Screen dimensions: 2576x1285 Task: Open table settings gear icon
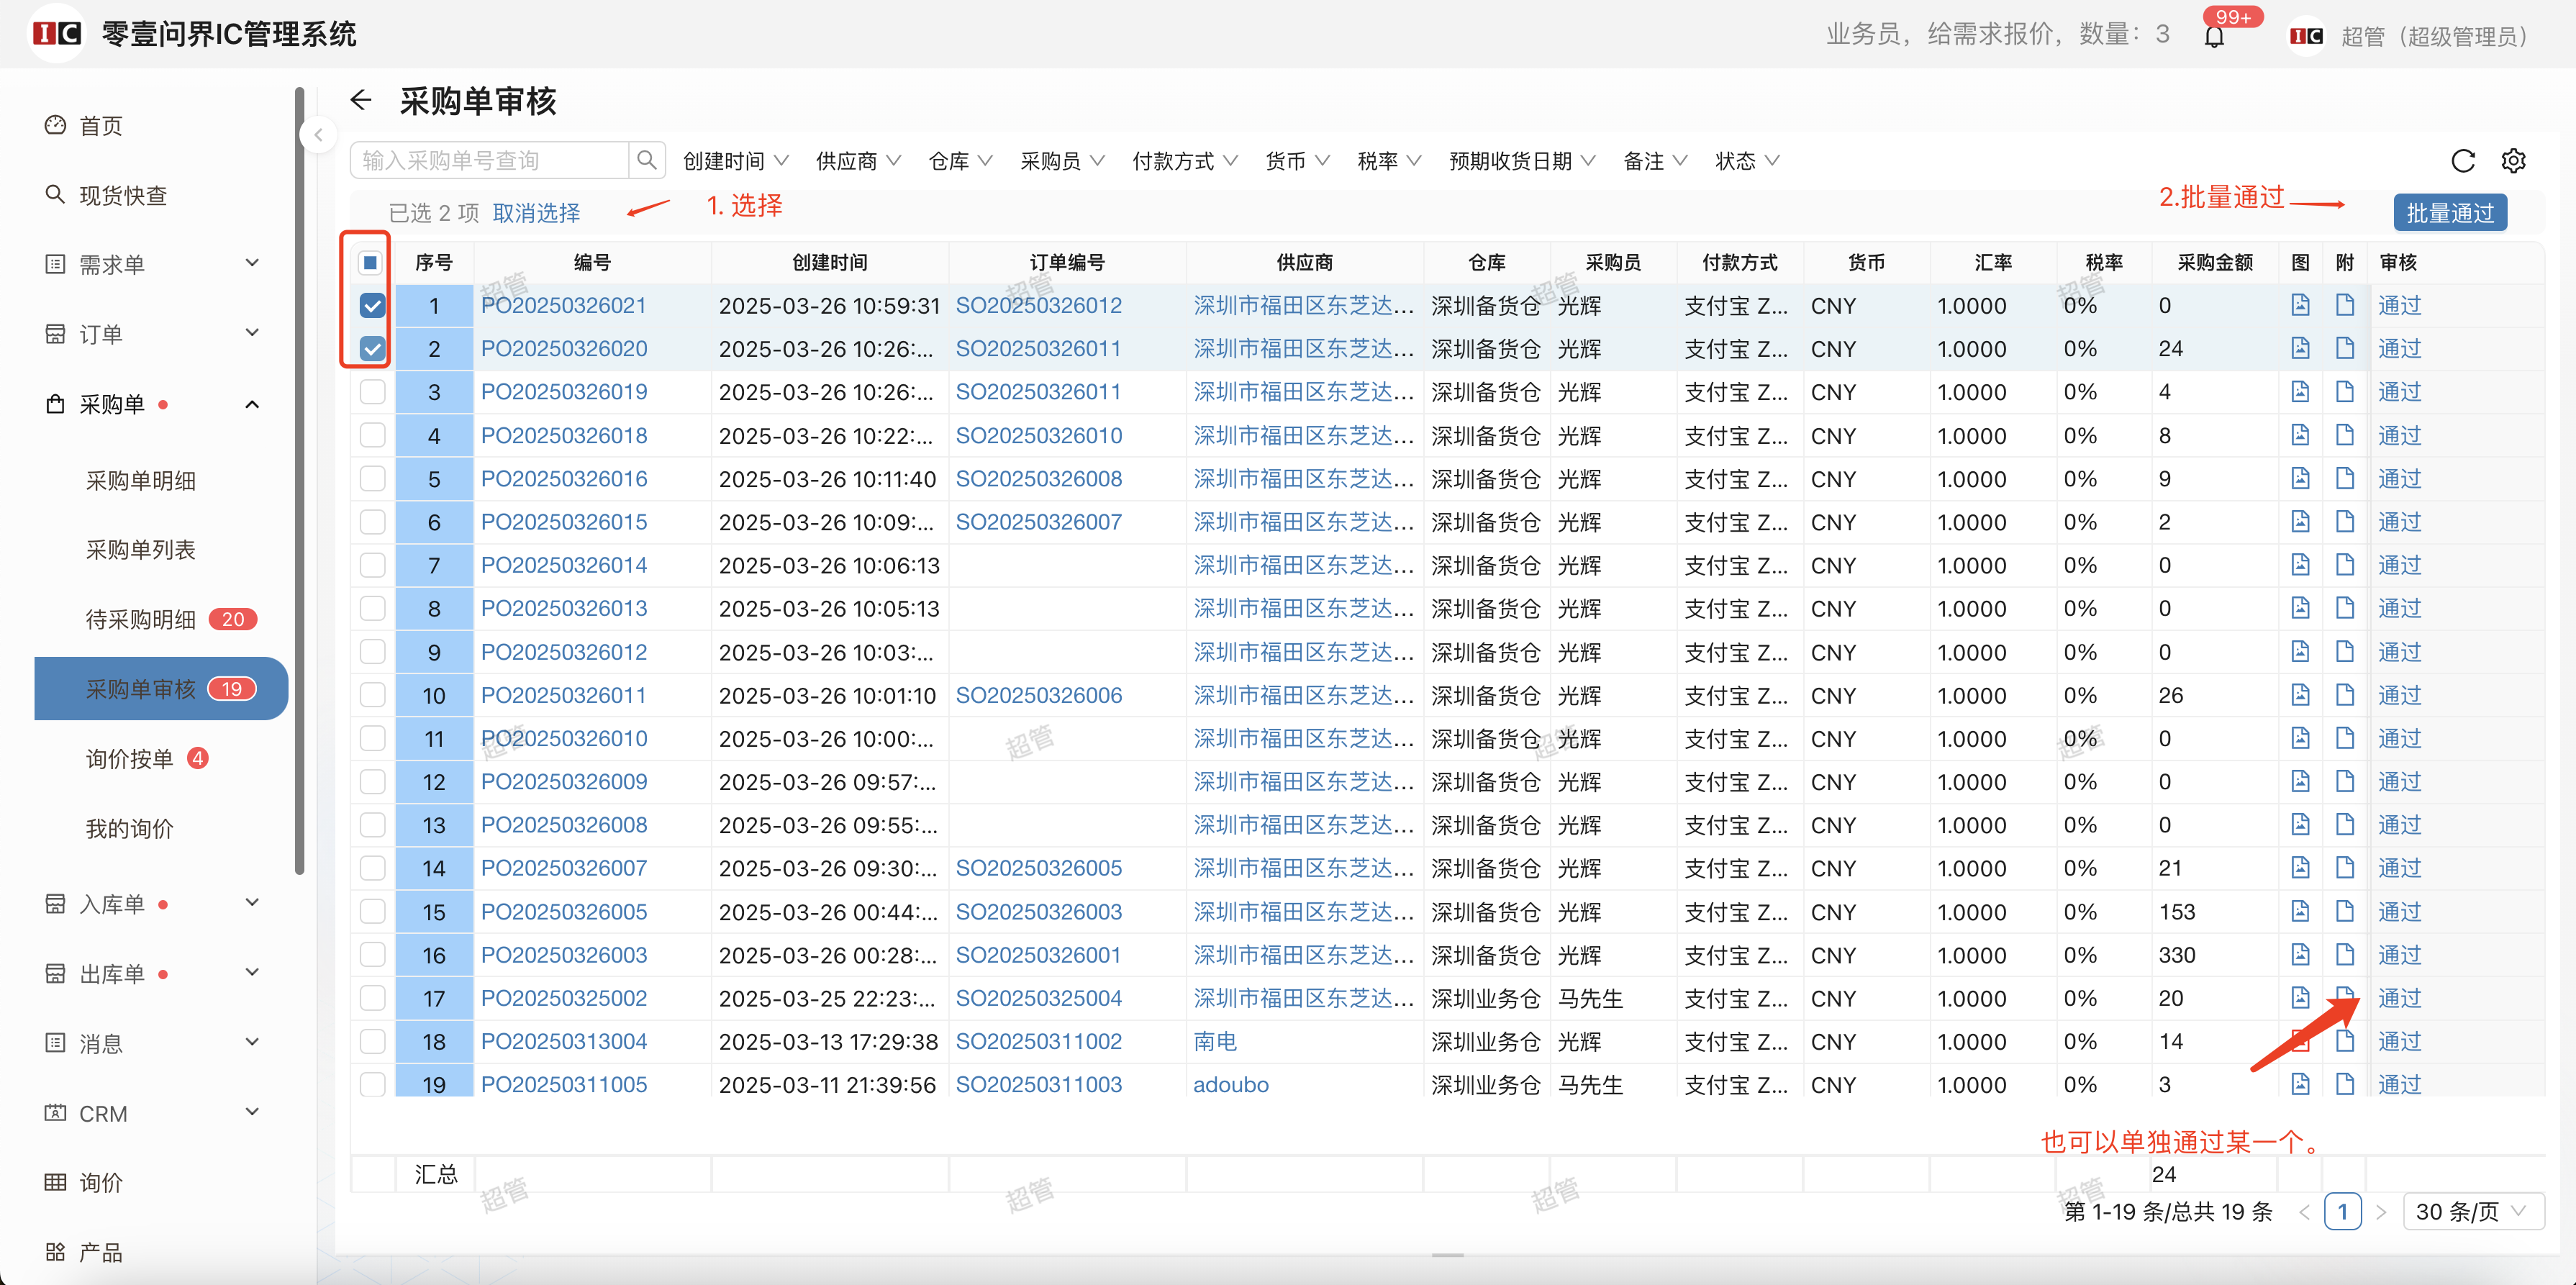pos(2513,161)
